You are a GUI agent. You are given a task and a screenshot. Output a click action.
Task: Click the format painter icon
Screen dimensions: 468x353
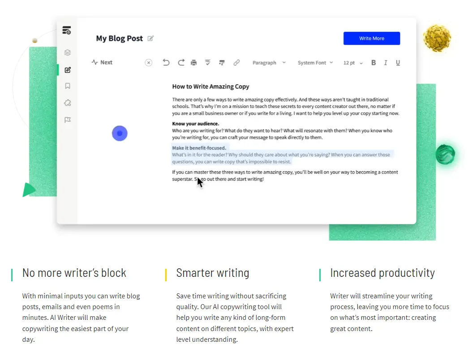(222, 62)
